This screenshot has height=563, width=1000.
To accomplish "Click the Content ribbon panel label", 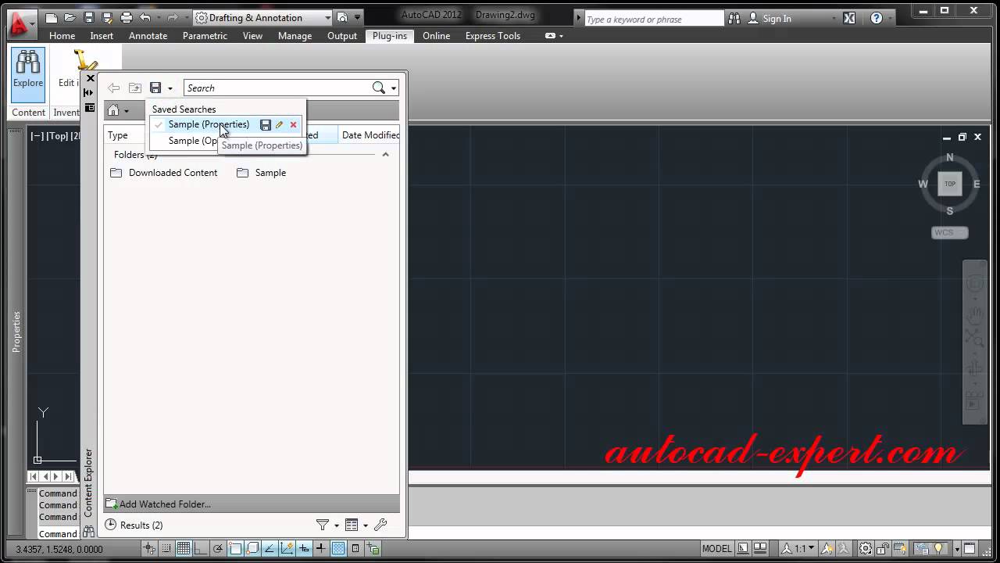I will (28, 113).
